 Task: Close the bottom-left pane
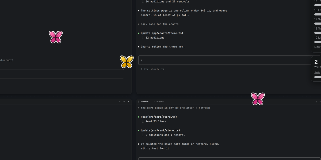pos(128,102)
